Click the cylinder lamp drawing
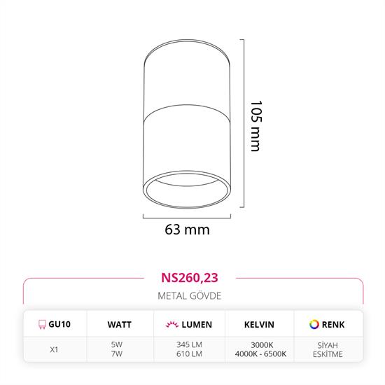The width and height of the screenshot is (385, 385). click(187, 124)
